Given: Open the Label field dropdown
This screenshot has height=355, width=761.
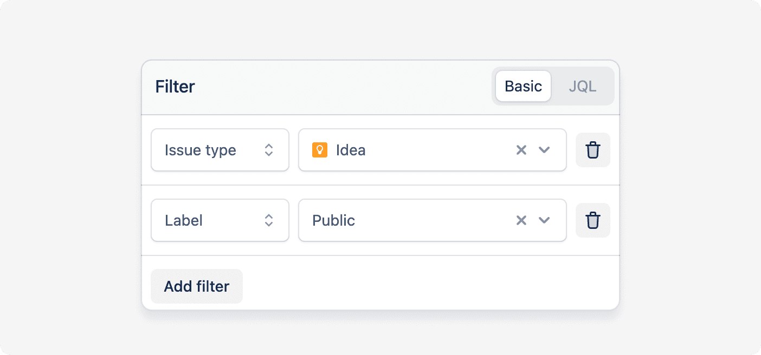Looking at the screenshot, I should coord(220,220).
